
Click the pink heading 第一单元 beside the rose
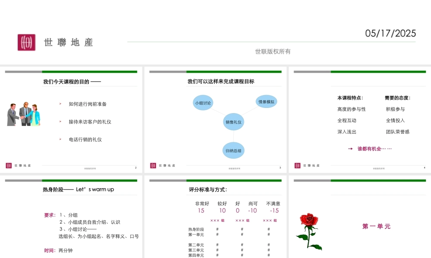pyautogui.click(x=376, y=227)
